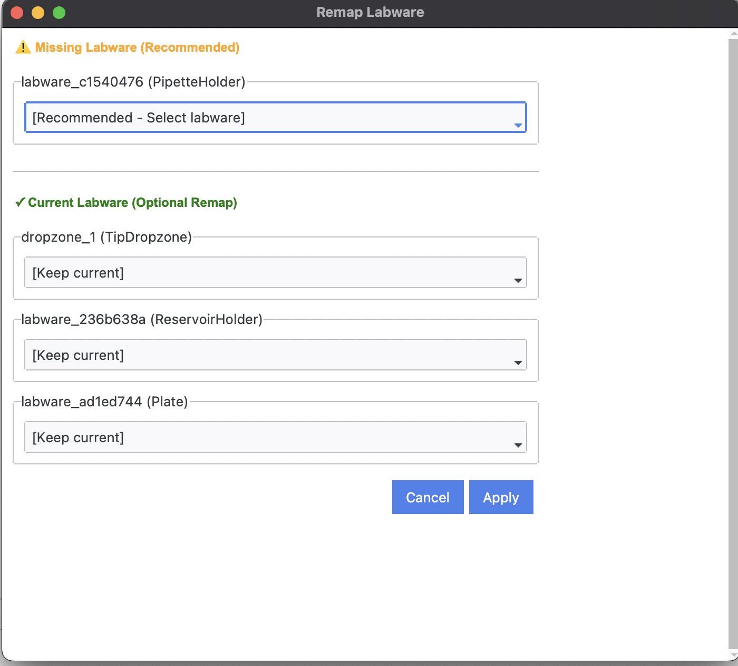
Task: Click the Missing Labware (Recommended) heading
Action: [x=137, y=47]
